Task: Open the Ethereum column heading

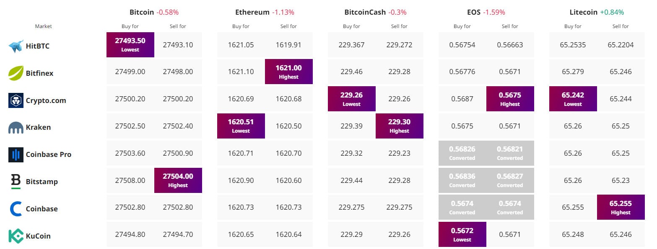Action: 252,12
